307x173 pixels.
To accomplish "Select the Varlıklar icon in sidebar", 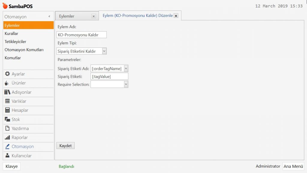I will click(x=7, y=101).
